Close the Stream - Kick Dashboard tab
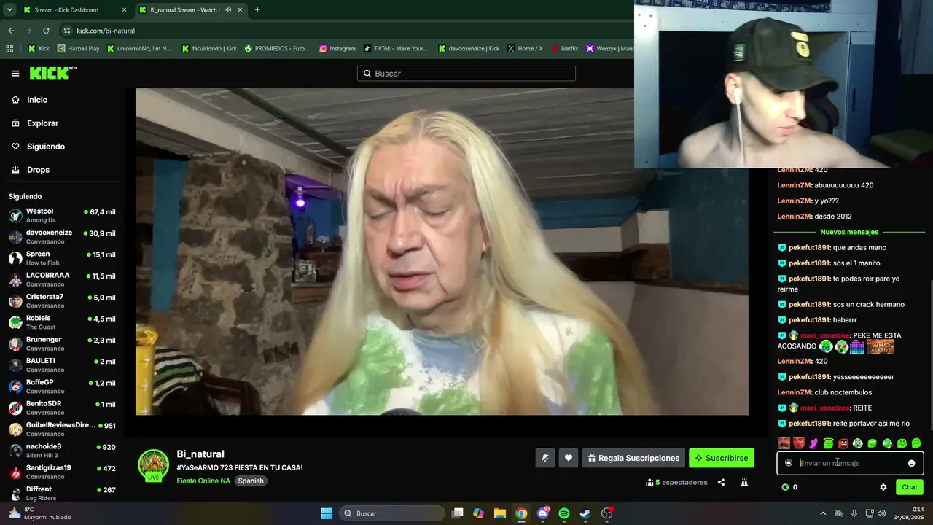 (x=124, y=10)
